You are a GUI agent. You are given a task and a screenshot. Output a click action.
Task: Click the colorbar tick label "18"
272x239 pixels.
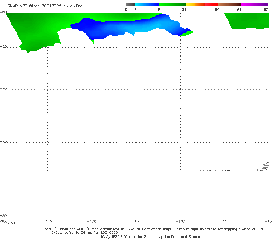158,10
